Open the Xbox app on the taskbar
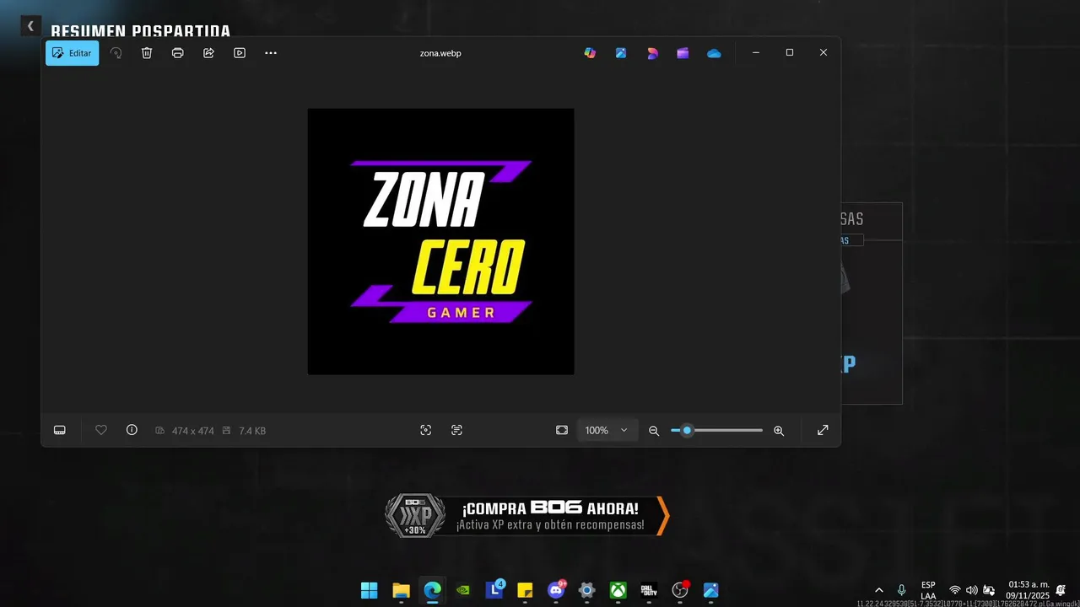 coord(618,590)
